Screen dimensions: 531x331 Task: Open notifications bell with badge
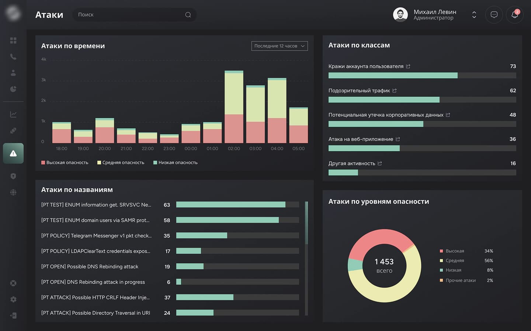514,15
